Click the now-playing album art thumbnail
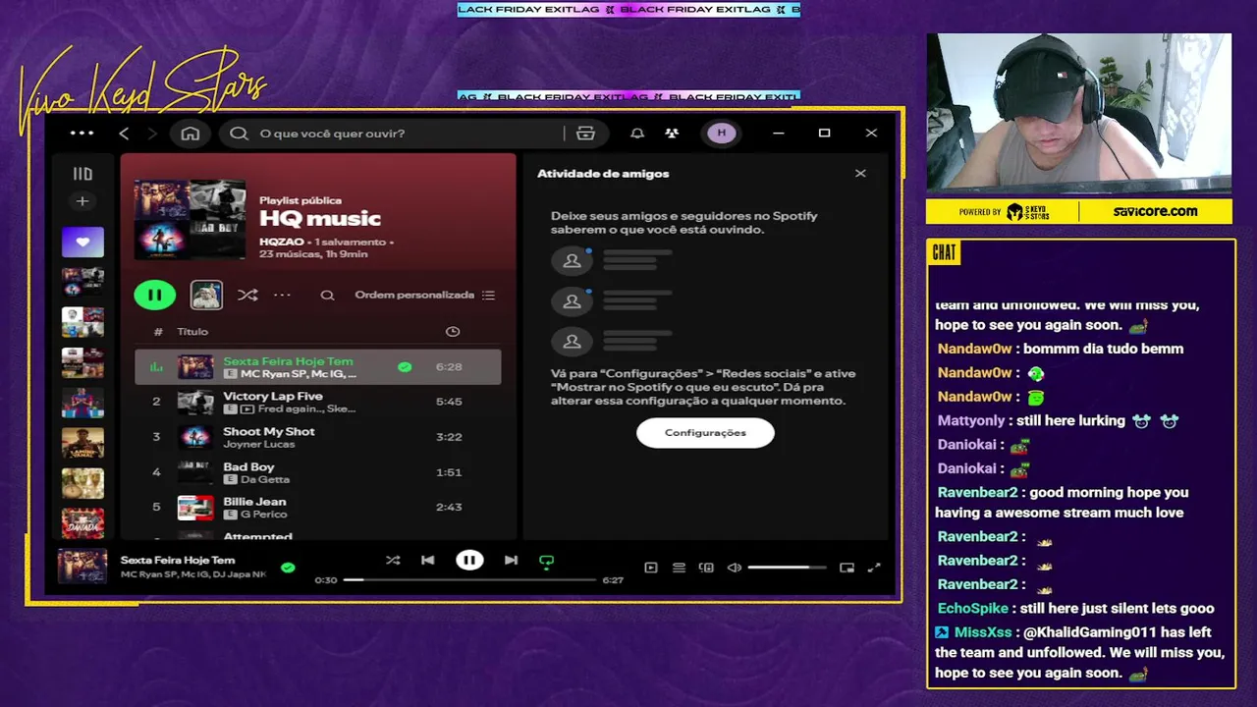 point(82,567)
